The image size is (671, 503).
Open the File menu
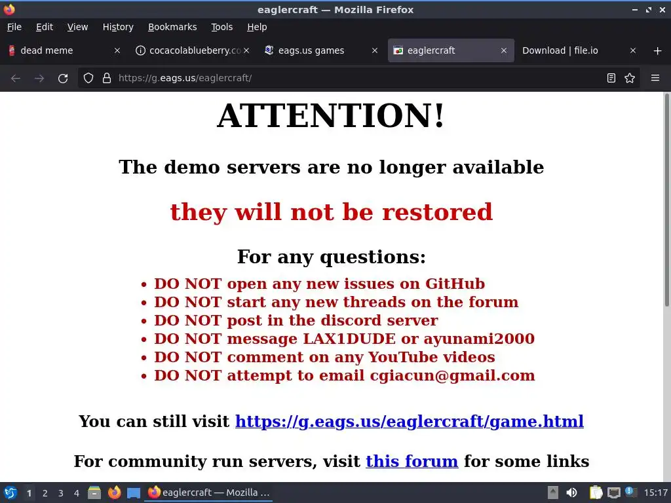pos(14,27)
